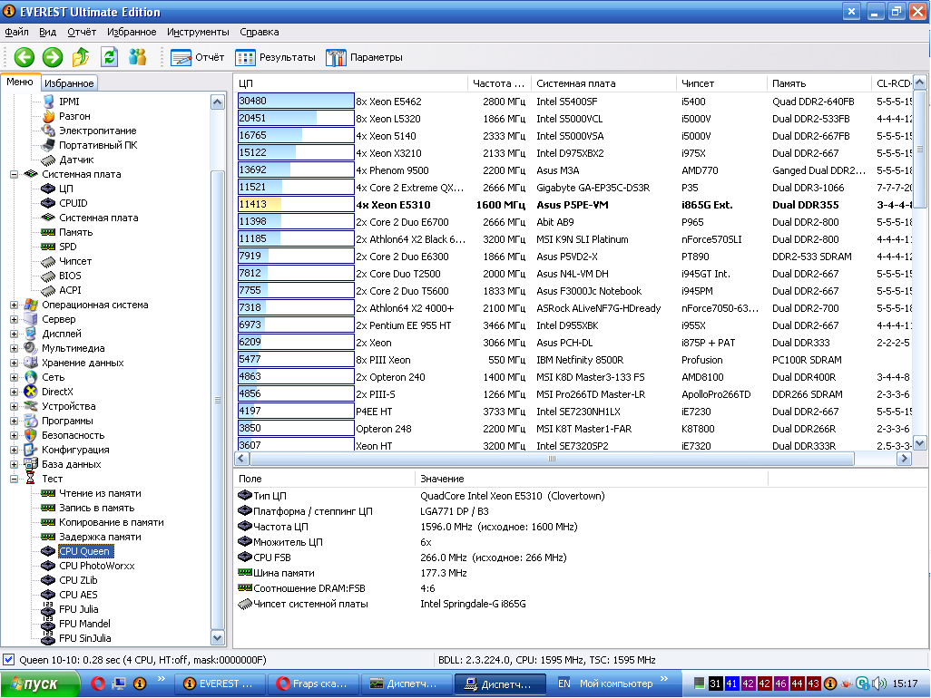Click the green Back arrow icon
Screen dimensions: 931x698
[x=24, y=57]
